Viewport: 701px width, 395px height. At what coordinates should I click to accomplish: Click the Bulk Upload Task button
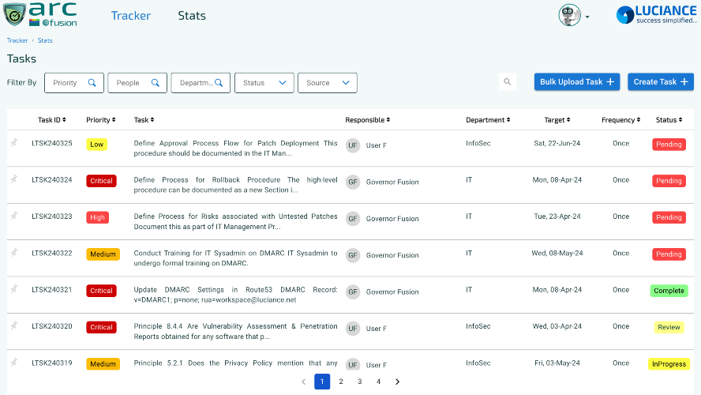(577, 82)
